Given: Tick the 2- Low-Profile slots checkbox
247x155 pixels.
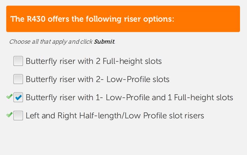Looking at the screenshot, I should [x=18, y=79].
